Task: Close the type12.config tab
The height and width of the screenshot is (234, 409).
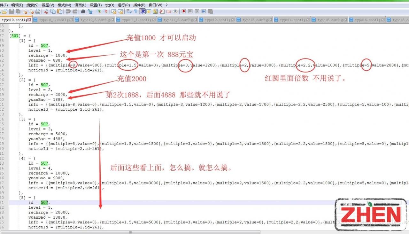Action: point(233,20)
